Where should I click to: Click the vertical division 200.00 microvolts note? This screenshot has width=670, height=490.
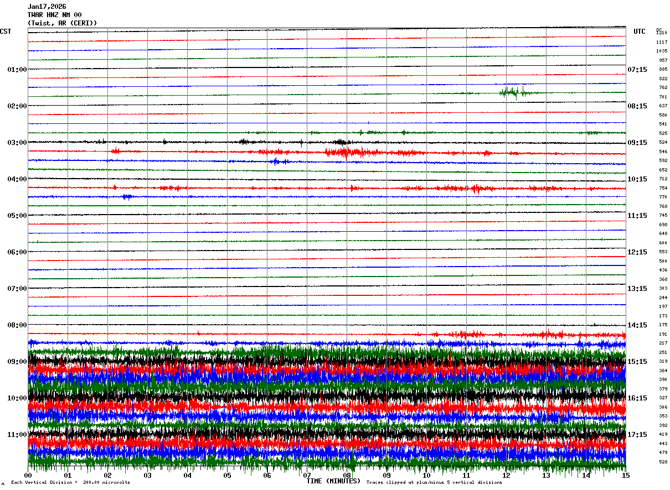pyautogui.click(x=71, y=482)
